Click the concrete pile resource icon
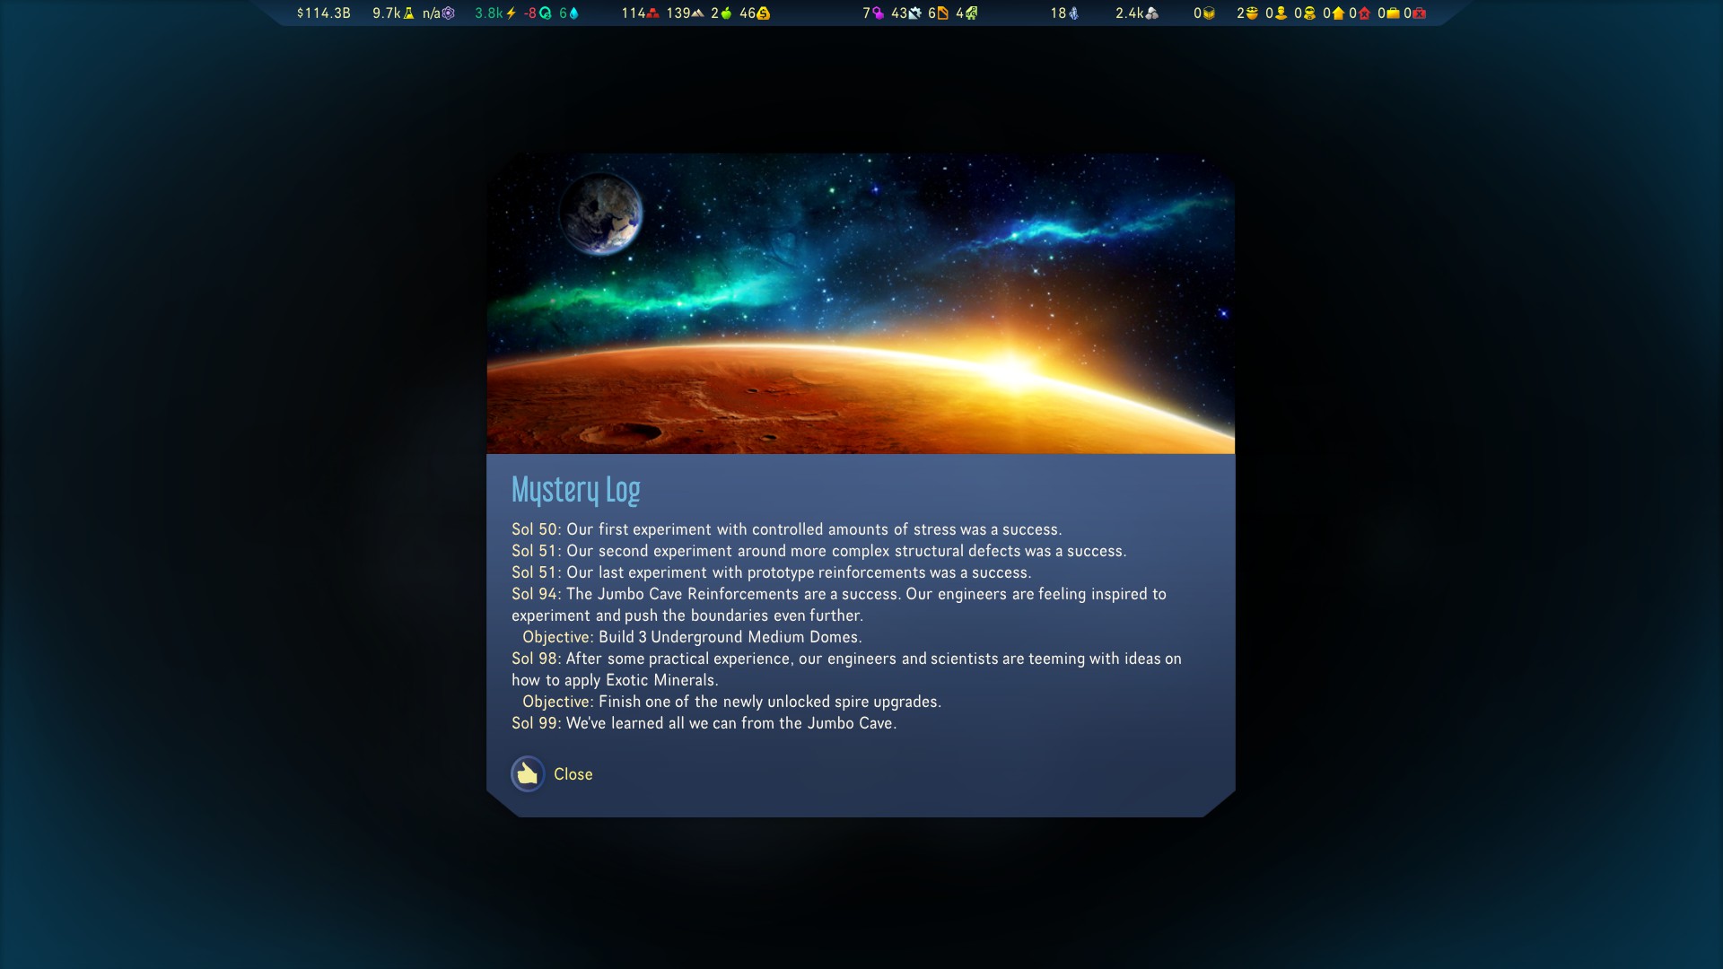Image resolution: width=1723 pixels, height=969 pixels. click(698, 13)
